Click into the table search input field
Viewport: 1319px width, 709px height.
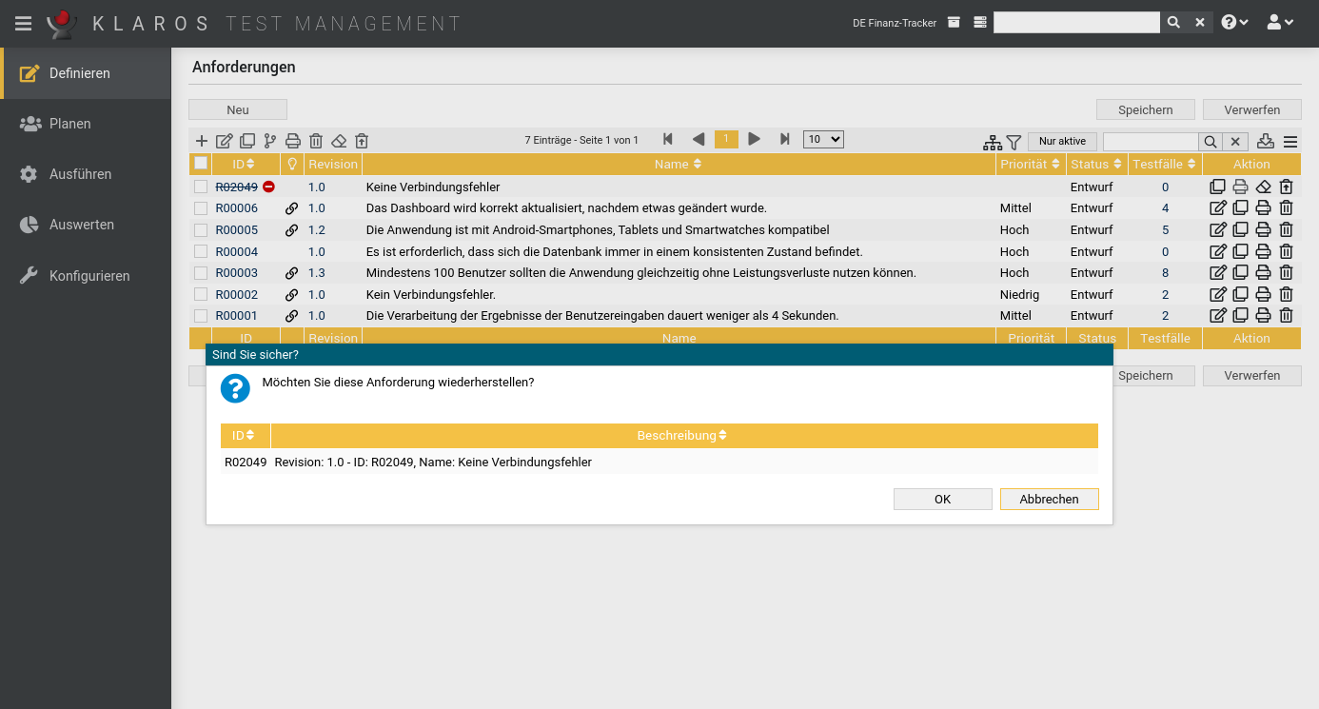(1151, 142)
